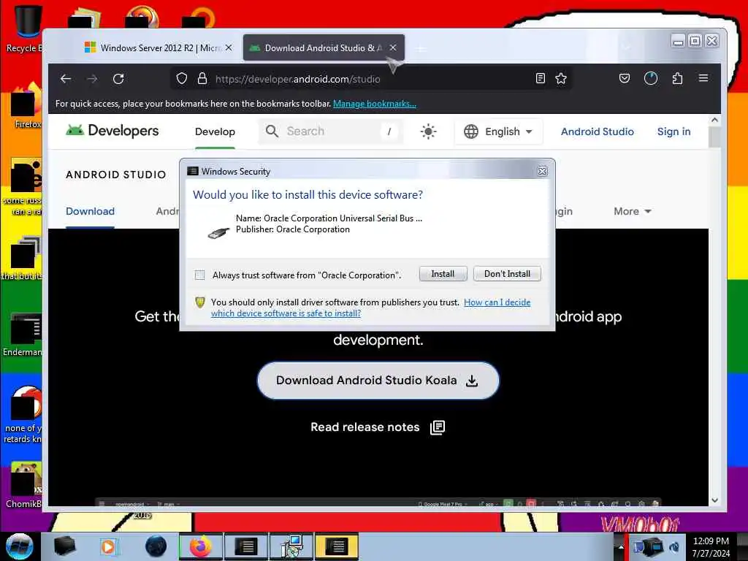Viewport: 748px width, 561px height.
Task: Open the Develop menu item
Action: [215, 131]
